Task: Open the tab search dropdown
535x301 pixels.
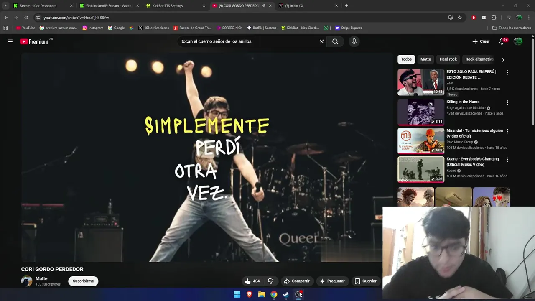Action: (x=5, y=6)
